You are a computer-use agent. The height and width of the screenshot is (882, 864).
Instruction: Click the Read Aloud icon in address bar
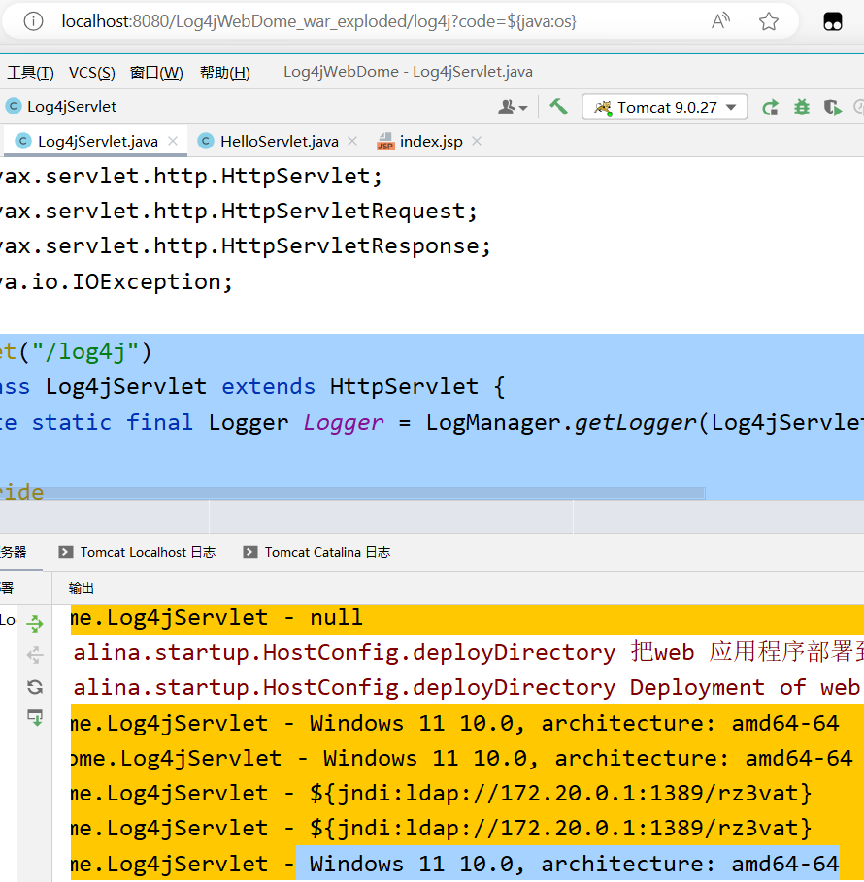tap(720, 21)
